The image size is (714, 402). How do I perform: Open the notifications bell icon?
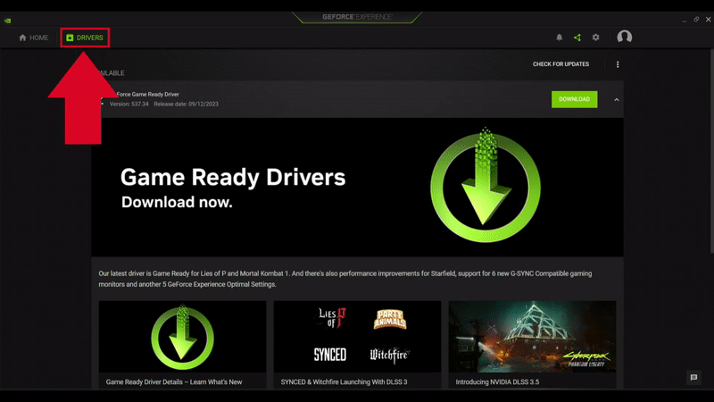560,38
